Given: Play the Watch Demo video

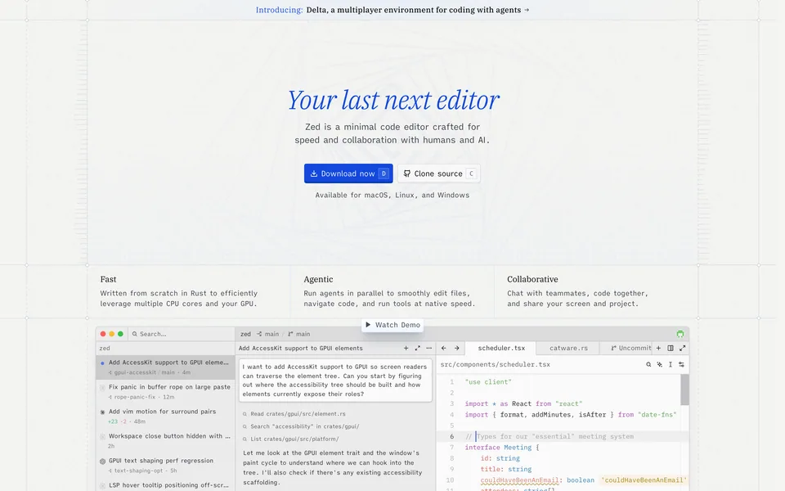Looking at the screenshot, I should 392,325.
